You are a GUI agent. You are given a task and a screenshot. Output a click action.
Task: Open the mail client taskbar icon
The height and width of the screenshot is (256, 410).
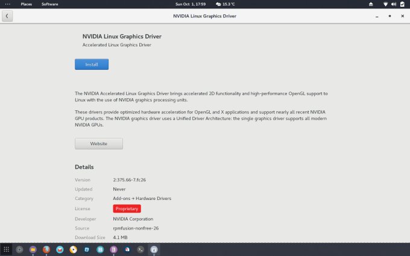(x=60, y=249)
